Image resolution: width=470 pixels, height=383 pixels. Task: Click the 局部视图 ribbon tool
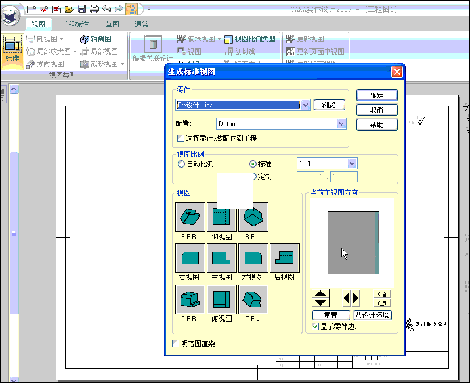(x=99, y=52)
